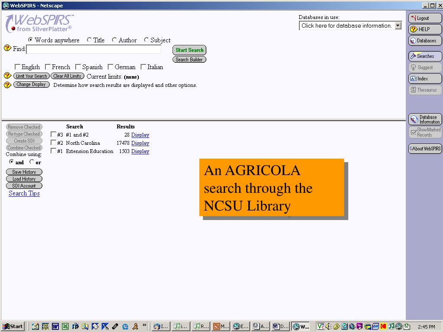Select the 'or' combine radio button

tap(32, 162)
